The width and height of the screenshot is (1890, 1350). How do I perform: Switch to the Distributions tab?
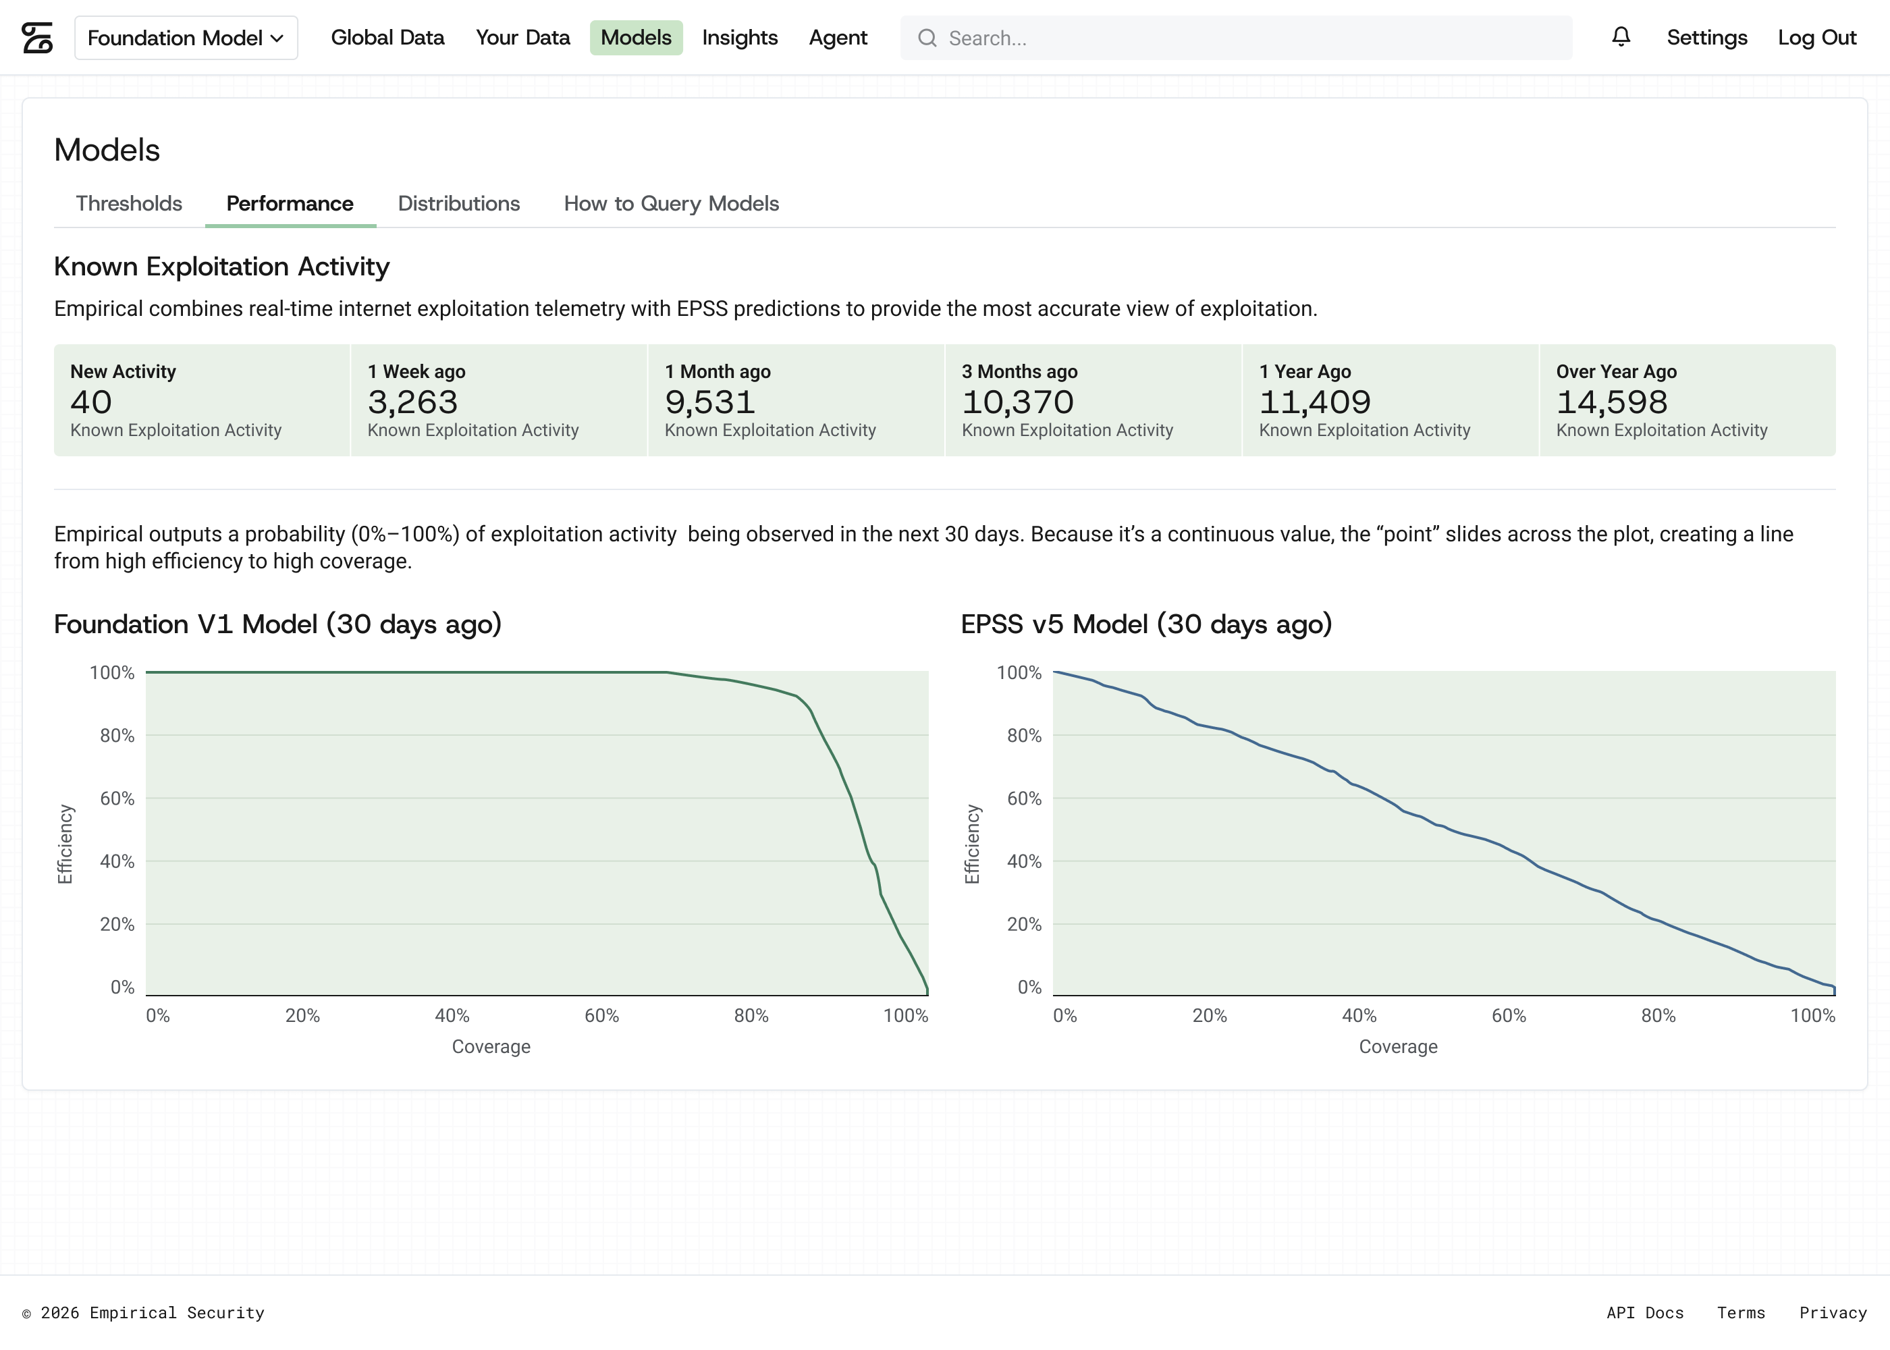tap(459, 204)
